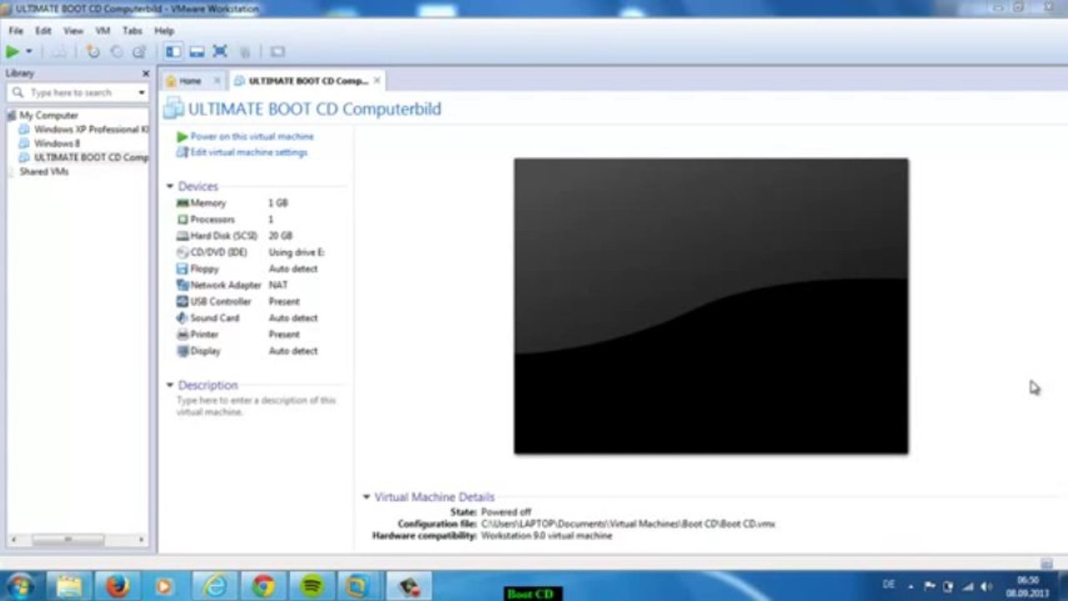Click the Unity mode toolbar icon

click(245, 52)
